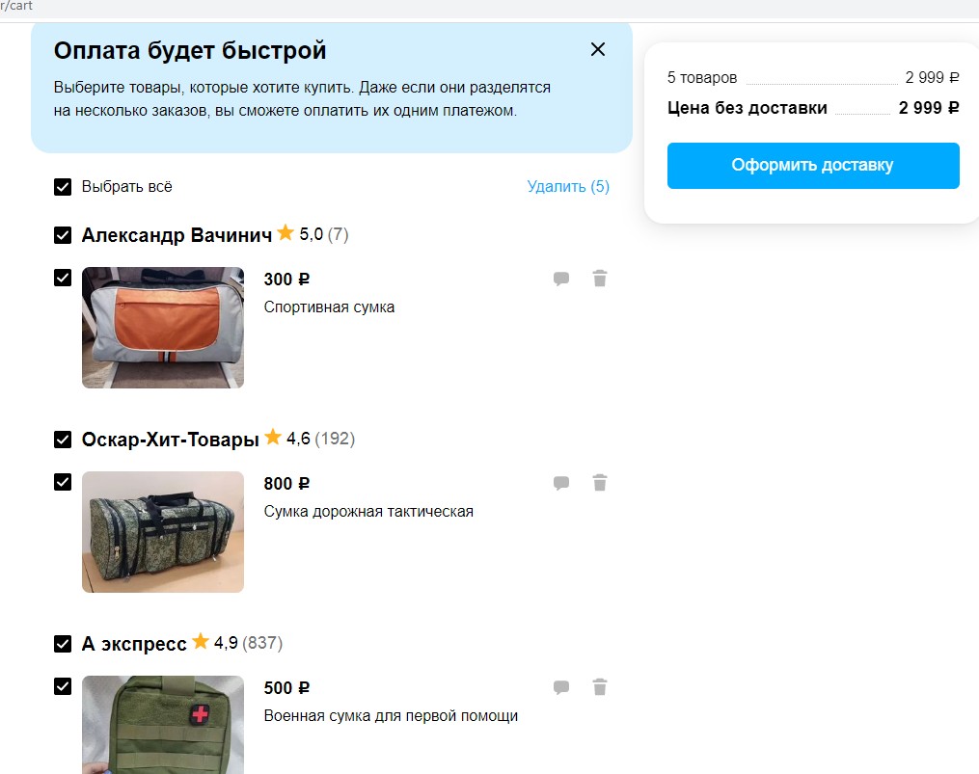Close the Оплата будет быстрой banner

(x=598, y=49)
